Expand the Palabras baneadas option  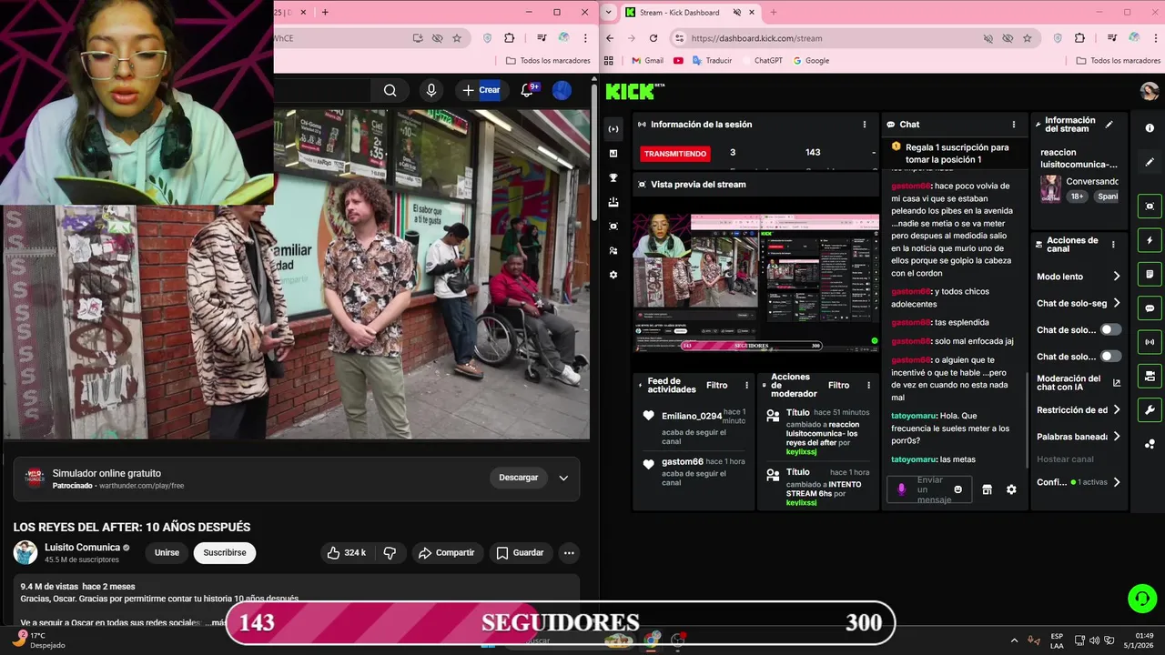[x=1079, y=437]
